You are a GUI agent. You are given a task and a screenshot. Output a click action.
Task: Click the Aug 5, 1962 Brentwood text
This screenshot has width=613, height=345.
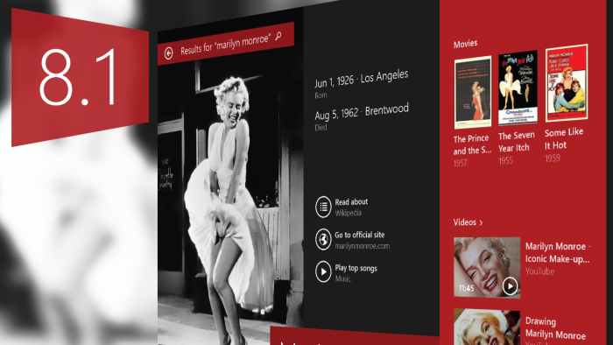(362, 111)
